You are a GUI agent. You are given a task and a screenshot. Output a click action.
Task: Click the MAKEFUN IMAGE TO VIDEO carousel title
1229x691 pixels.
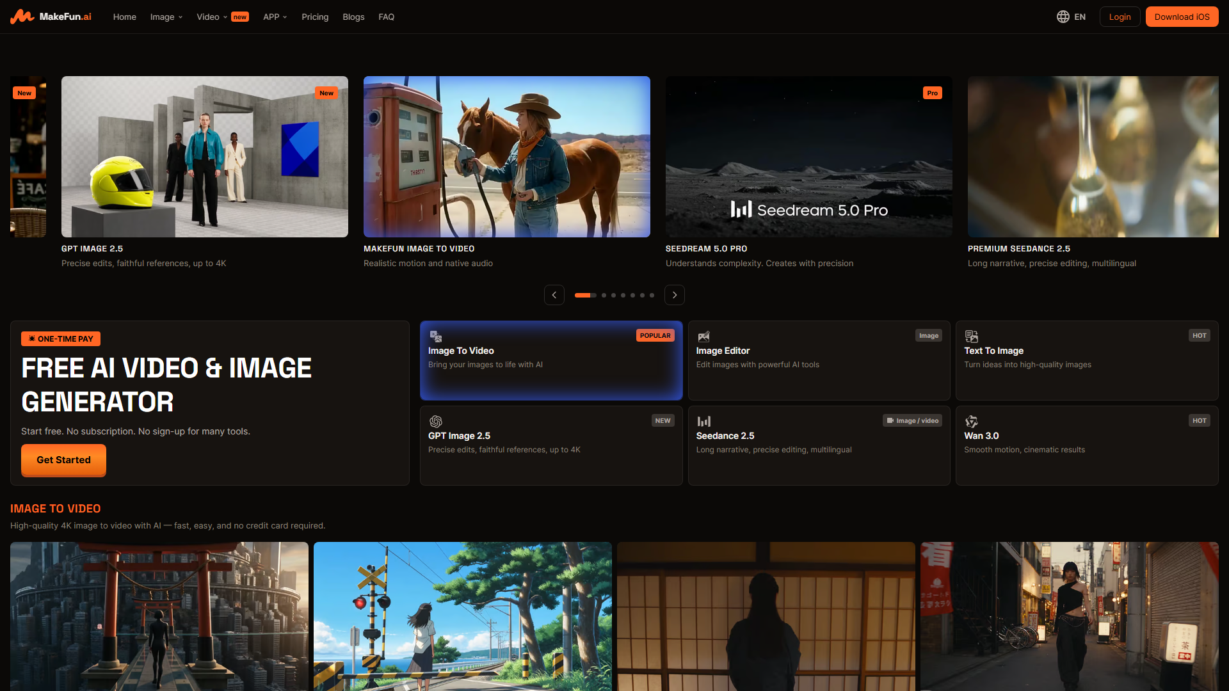click(x=419, y=249)
